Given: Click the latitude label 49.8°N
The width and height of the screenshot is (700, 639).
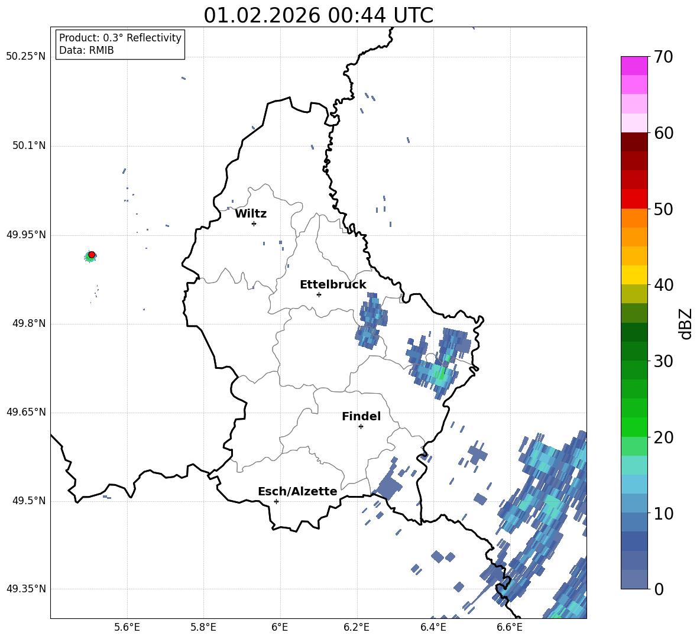Looking at the screenshot, I should pyautogui.click(x=29, y=323).
